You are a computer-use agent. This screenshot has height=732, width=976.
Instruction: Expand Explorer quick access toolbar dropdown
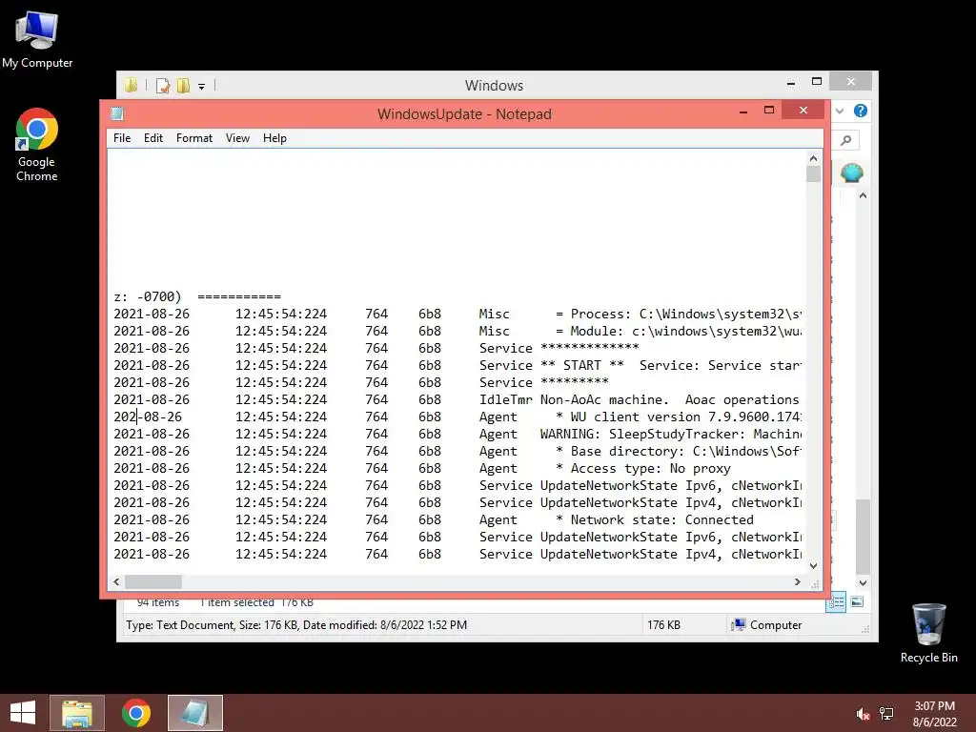(x=202, y=87)
